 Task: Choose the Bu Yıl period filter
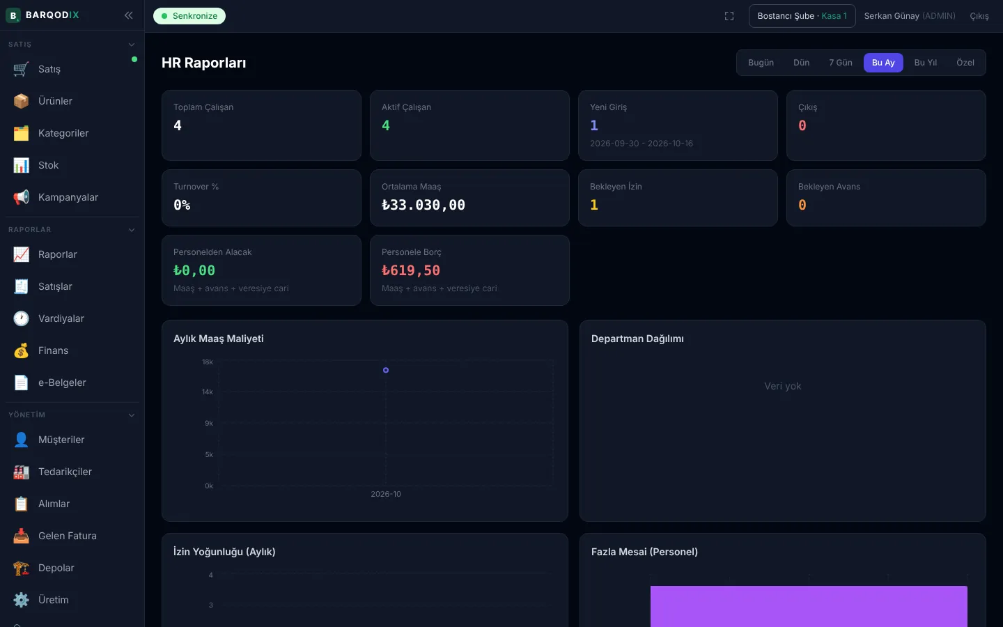click(925, 63)
